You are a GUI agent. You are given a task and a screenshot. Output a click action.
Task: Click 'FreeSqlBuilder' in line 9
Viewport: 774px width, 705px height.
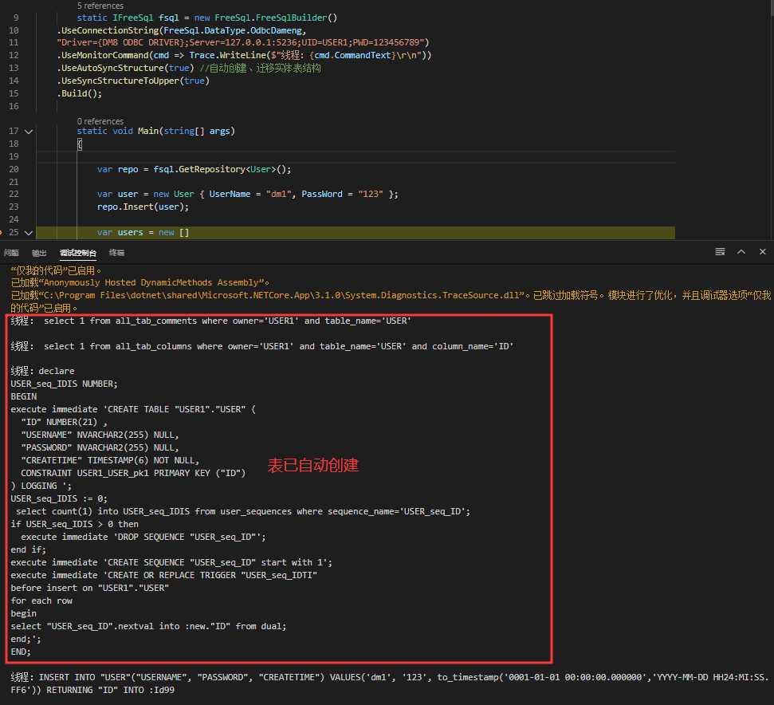click(x=291, y=18)
